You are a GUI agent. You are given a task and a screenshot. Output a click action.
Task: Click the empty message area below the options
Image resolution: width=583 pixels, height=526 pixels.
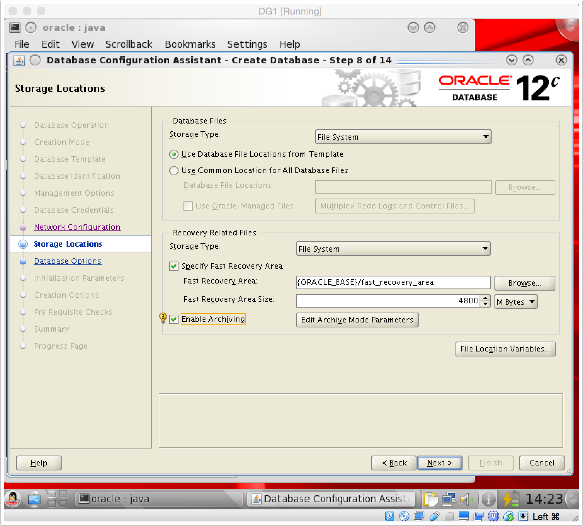tap(361, 421)
